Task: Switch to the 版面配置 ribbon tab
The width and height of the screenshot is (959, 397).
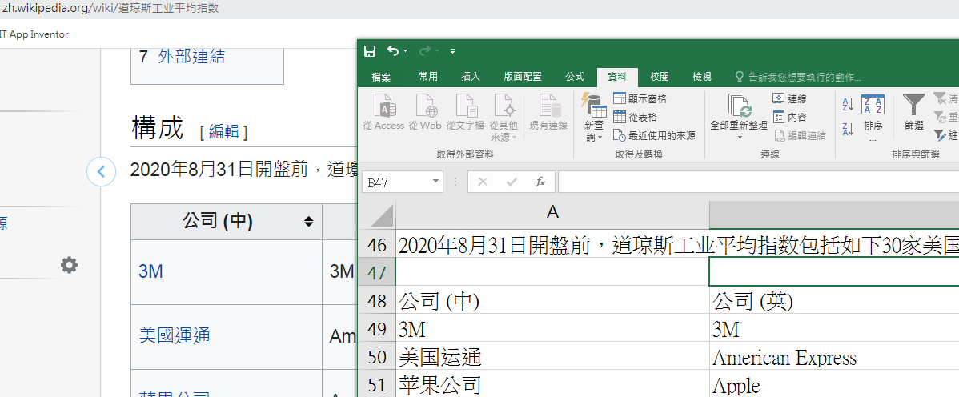Action: pyautogui.click(x=522, y=77)
